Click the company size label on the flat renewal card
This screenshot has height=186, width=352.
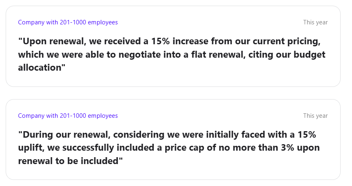pyautogui.click(x=68, y=22)
